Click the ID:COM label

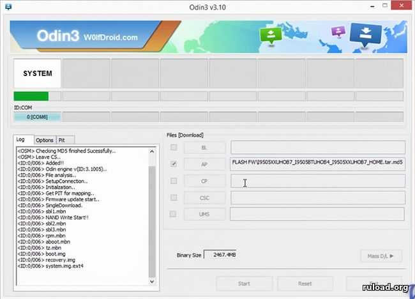23,107
